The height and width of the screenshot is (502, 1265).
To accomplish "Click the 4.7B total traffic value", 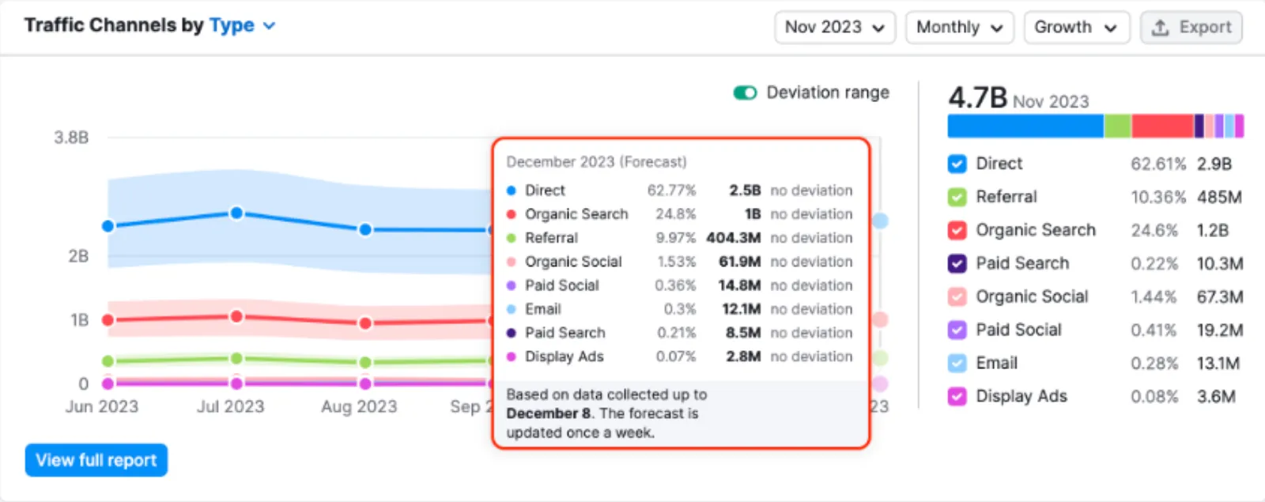I will [977, 98].
